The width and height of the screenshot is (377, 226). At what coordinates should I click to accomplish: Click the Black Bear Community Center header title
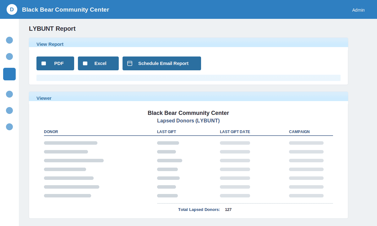pos(66,10)
